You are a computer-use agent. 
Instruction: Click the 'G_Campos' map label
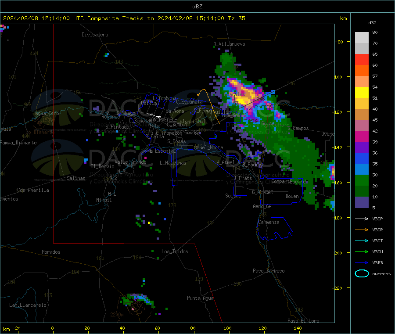click(x=298, y=128)
